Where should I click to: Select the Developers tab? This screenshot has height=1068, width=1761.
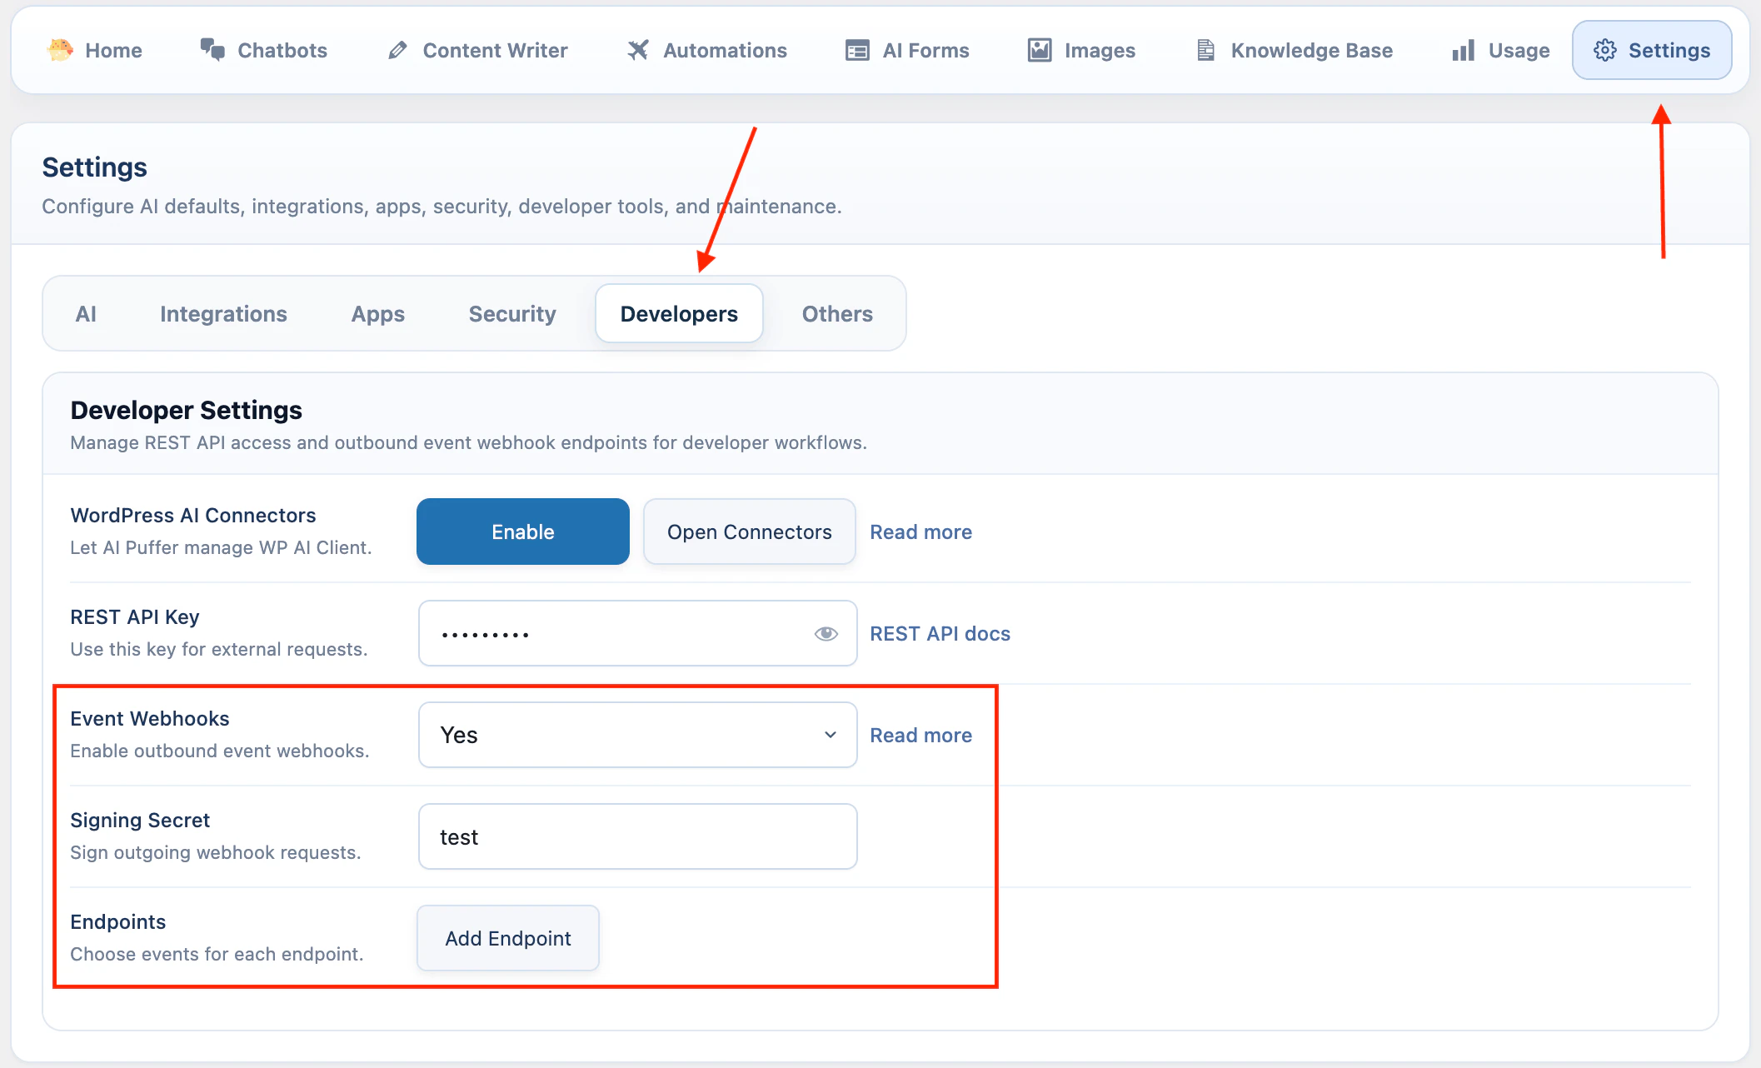[679, 314]
